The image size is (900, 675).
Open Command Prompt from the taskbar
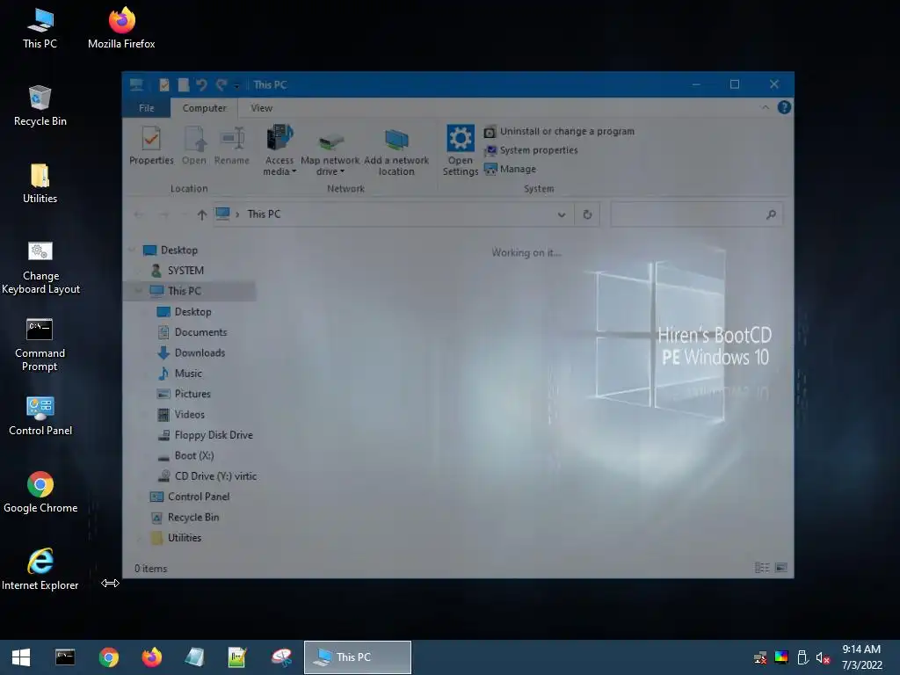tap(65, 657)
